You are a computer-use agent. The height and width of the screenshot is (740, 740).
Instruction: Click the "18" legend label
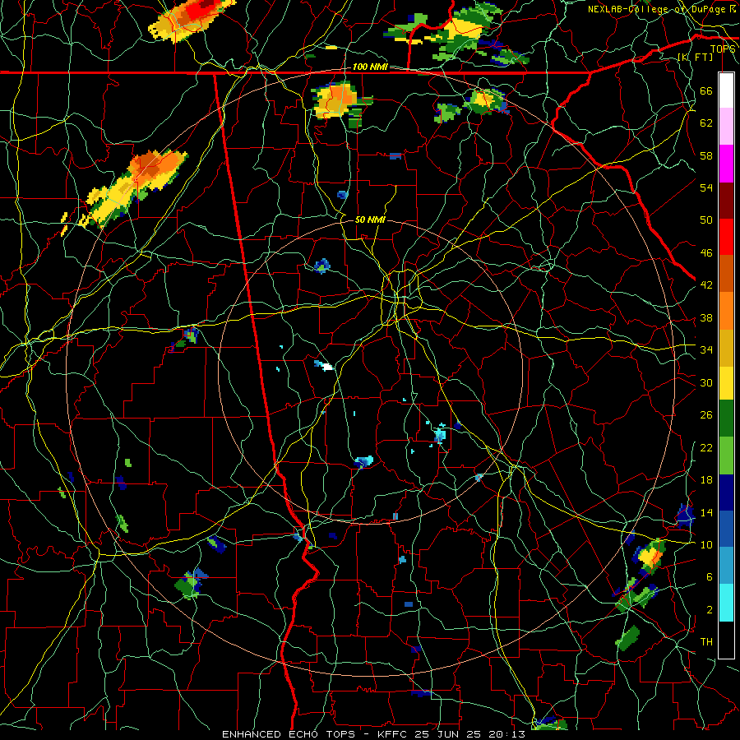(x=706, y=480)
